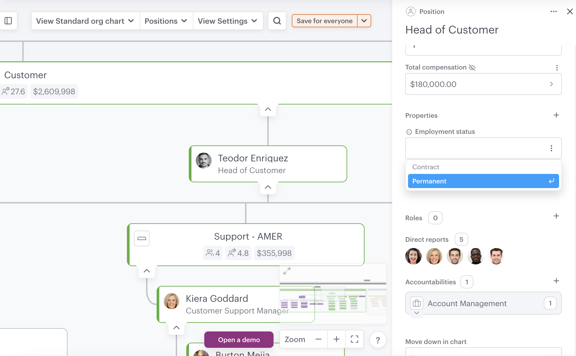
Task: Click the minimap overview thumbnail
Action: click(333, 294)
